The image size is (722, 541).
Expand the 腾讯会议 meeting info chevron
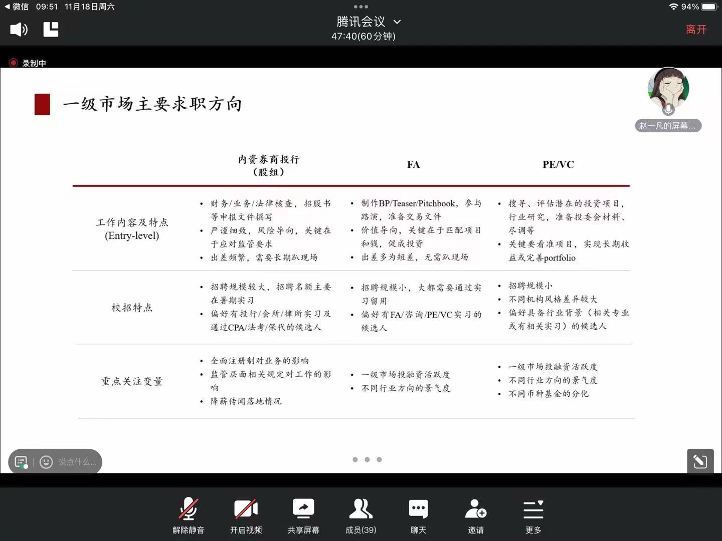pos(397,22)
